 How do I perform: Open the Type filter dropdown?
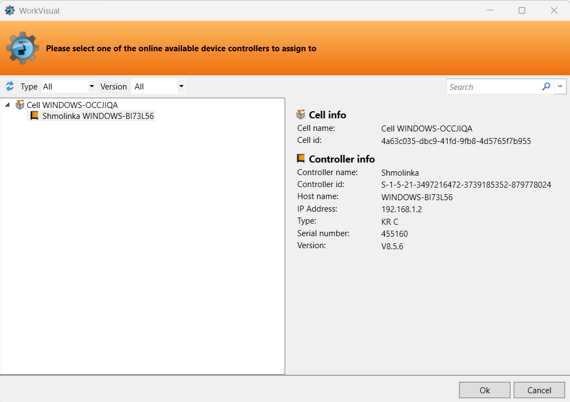point(68,86)
